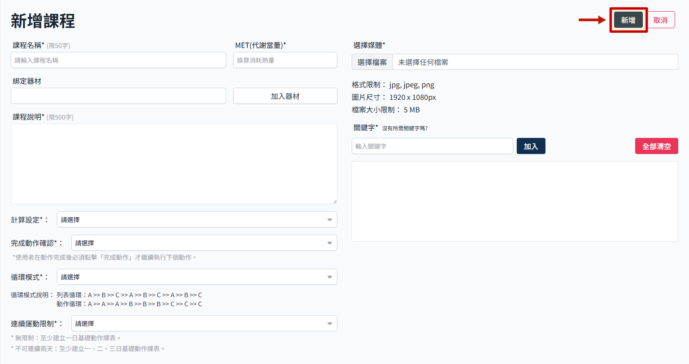The image size is (689, 364).
Task: Click the 綁定器材 input field
Action: click(x=118, y=95)
